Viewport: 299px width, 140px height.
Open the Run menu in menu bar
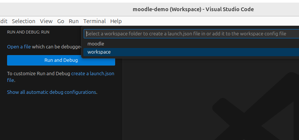74,21
